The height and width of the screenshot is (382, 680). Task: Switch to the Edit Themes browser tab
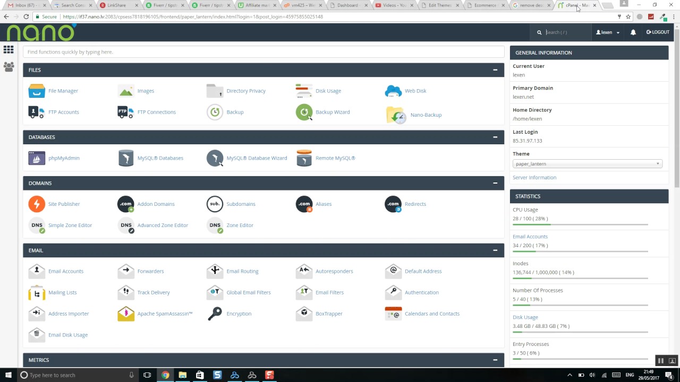tap(440, 5)
